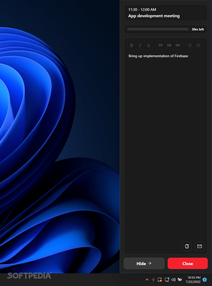Apply H1 heading style

click(161, 45)
